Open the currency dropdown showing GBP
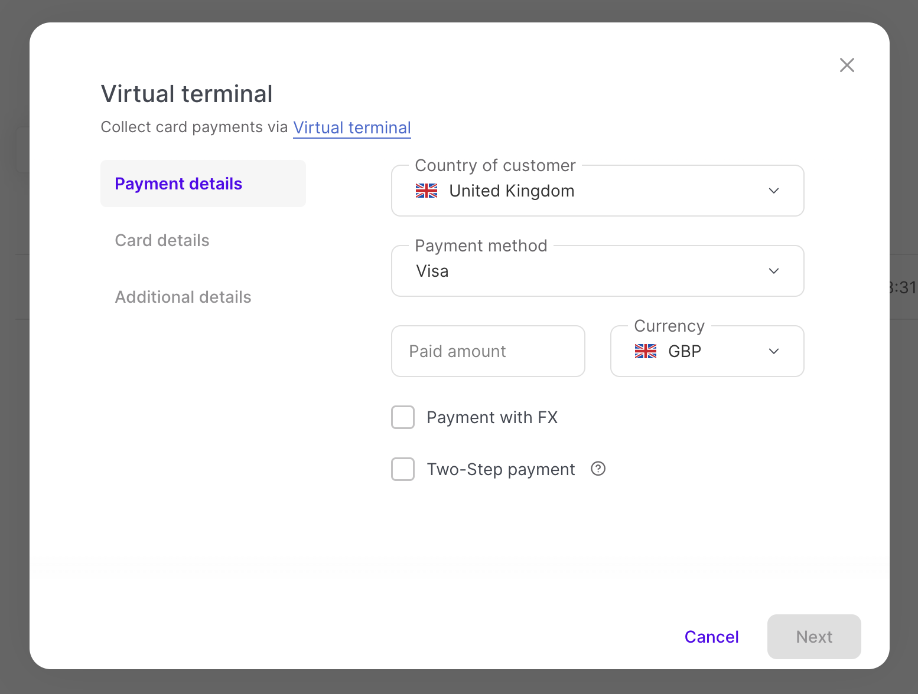Screen dimensions: 918x694 tap(706, 352)
